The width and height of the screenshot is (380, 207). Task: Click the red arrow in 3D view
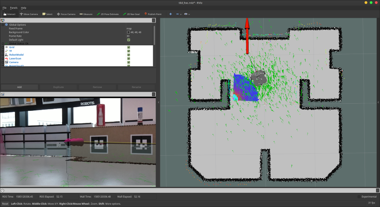point(247,36)
